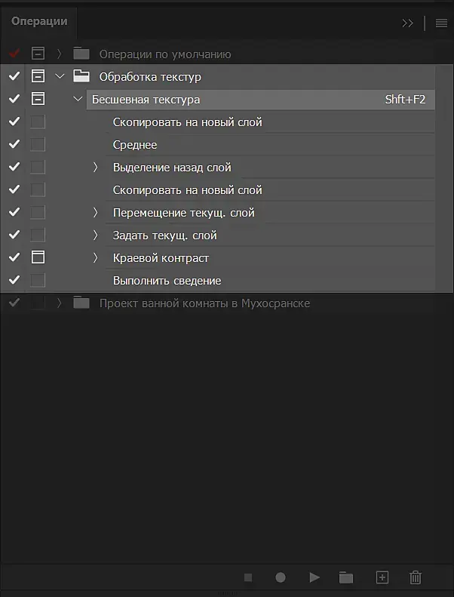The height and width of the screenshot is (597, 454).
Task: Open the Actions panel hamburger menu
Action: tap(441, 23)
